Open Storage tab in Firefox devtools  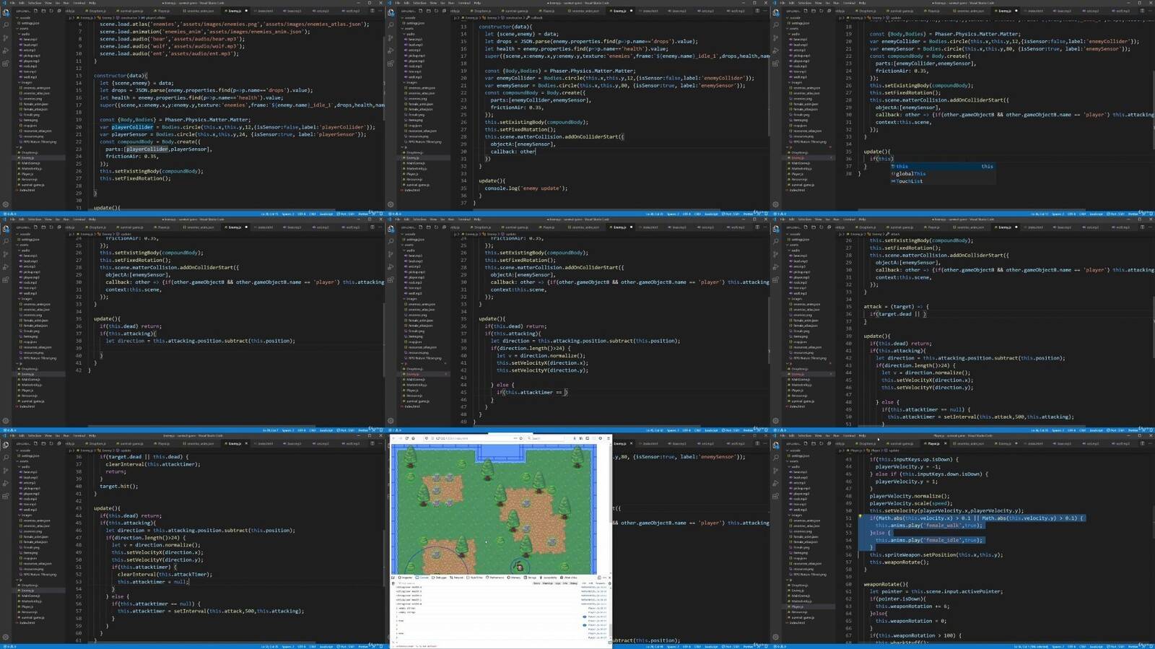(531, 578)
